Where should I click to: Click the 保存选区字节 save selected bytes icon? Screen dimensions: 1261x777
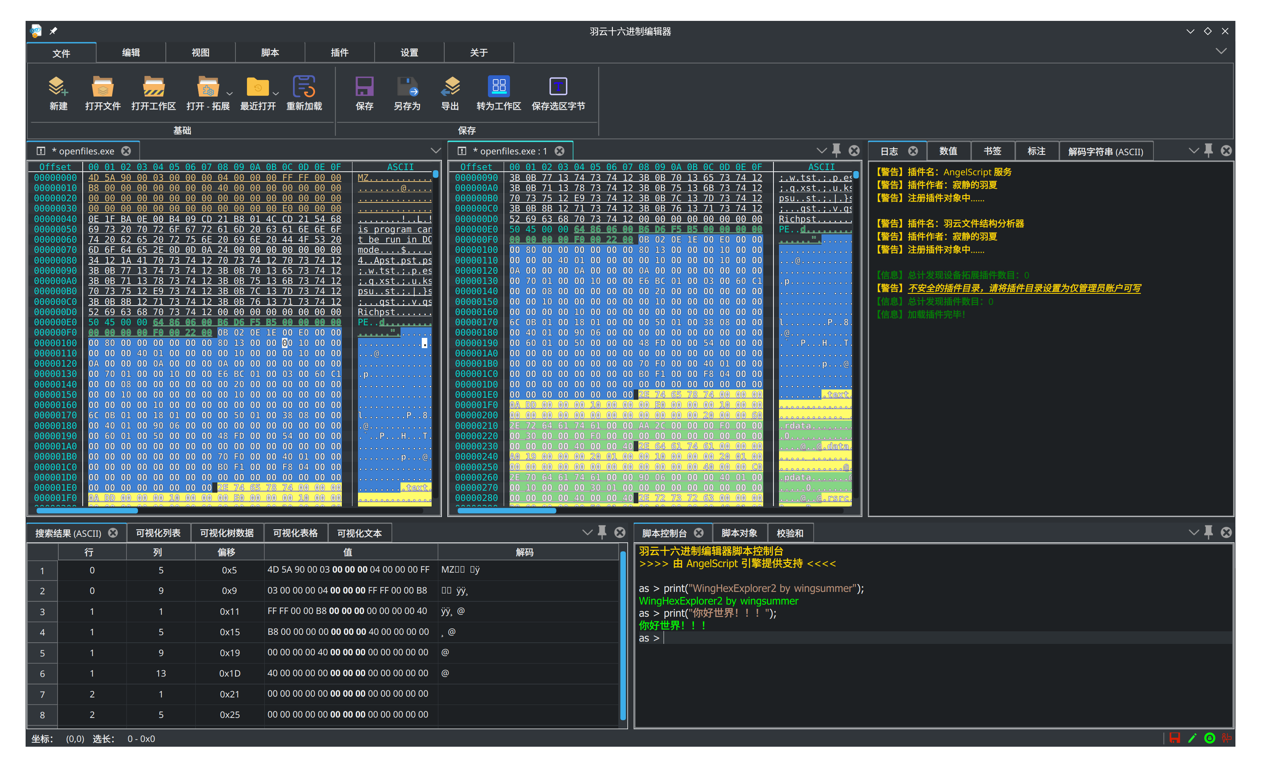pyautogui.click(x=558, y=86)
